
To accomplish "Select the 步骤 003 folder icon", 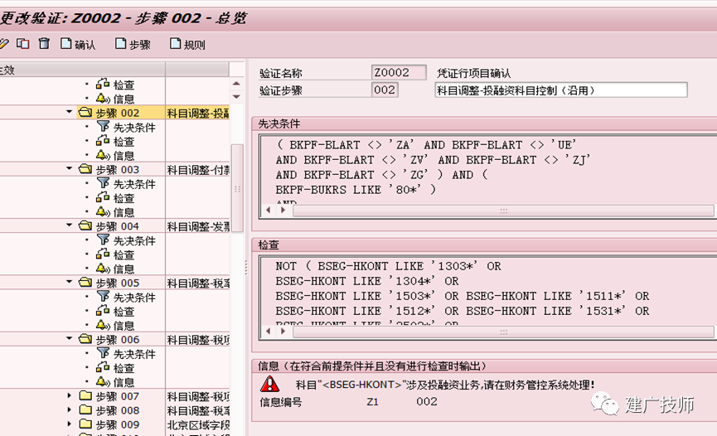I will [85, 169].
